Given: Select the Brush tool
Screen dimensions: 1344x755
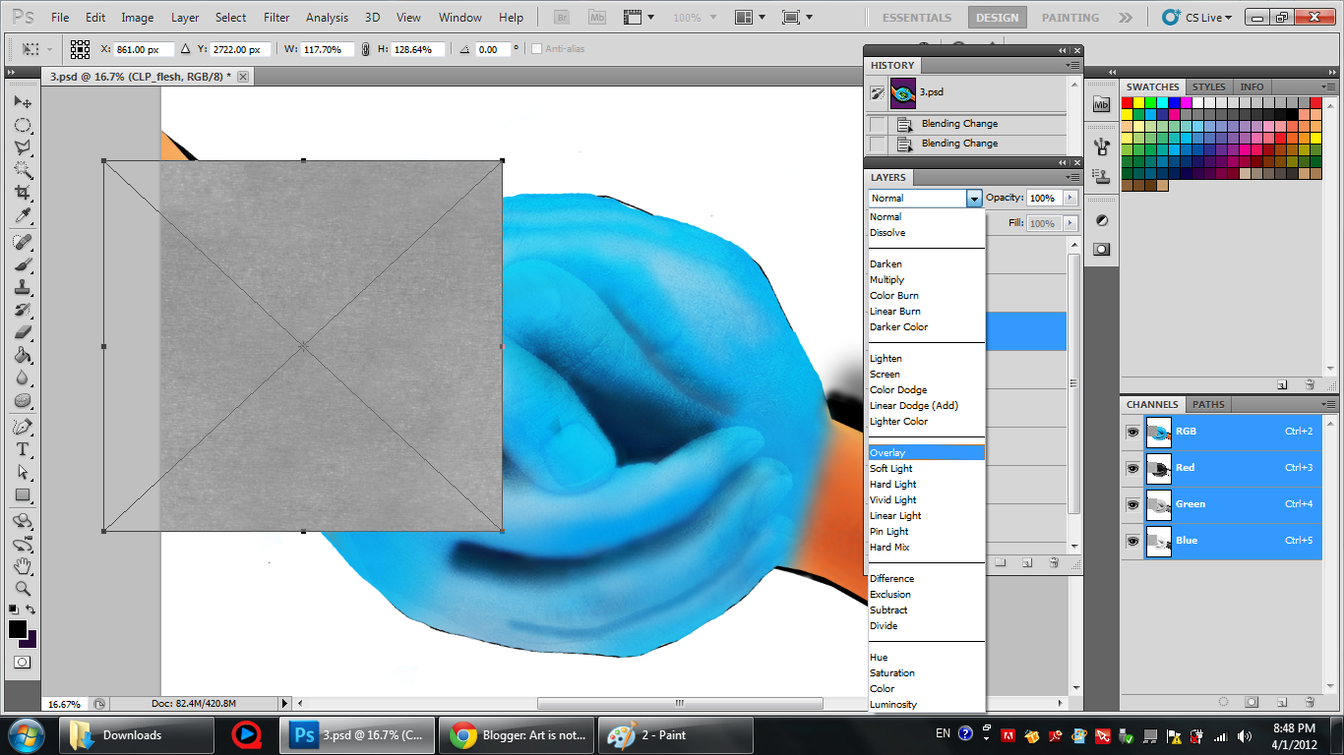Looking at the screenshot, I should click(22, 264).
